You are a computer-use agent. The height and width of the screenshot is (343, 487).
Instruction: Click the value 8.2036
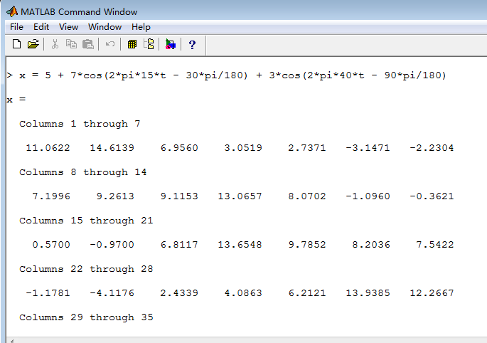(x=371, y=245)
